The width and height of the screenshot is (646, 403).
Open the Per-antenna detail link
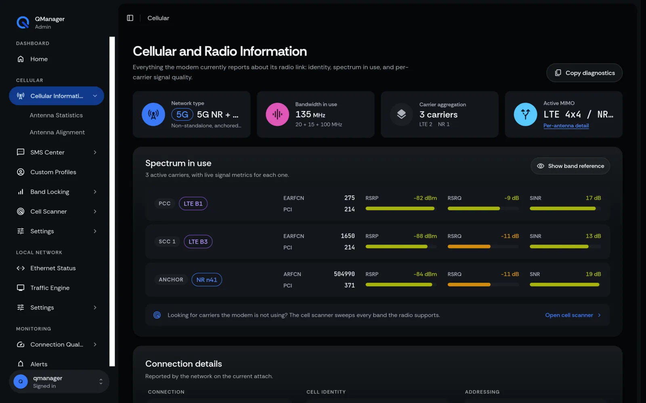566,126
